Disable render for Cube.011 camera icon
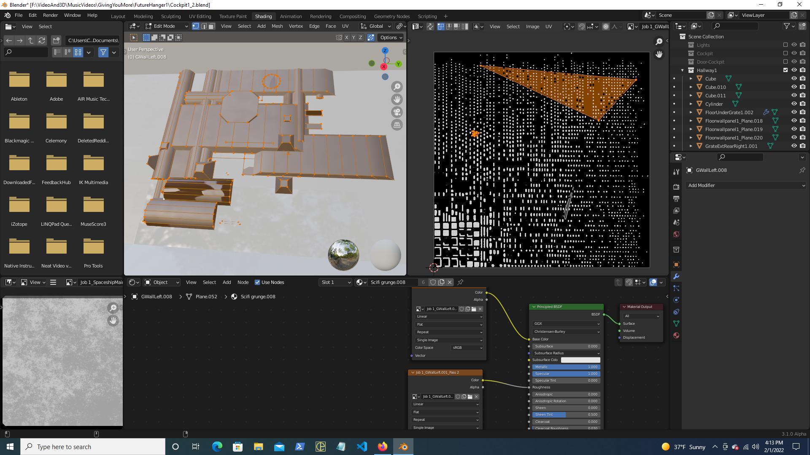Screen dimensions: 810x455 tap(802, 95)
